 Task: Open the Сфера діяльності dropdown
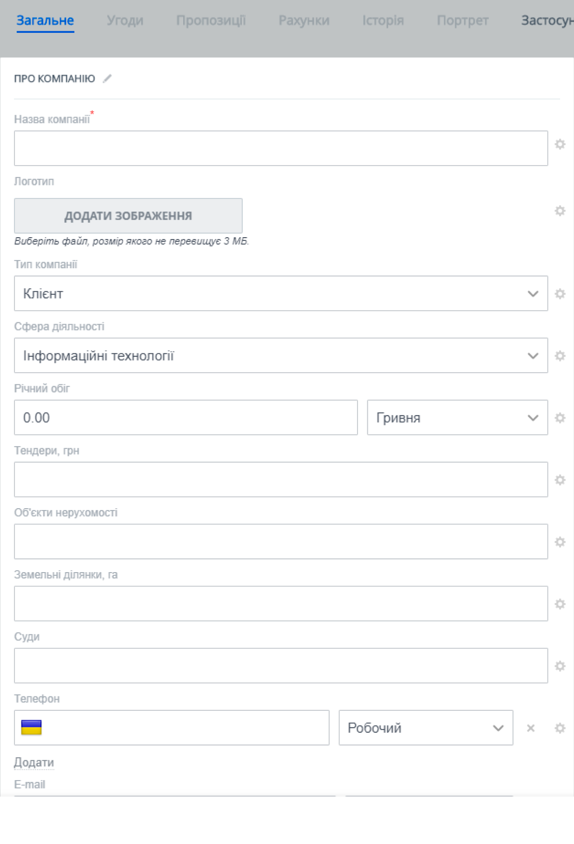[x=280, y=356]
